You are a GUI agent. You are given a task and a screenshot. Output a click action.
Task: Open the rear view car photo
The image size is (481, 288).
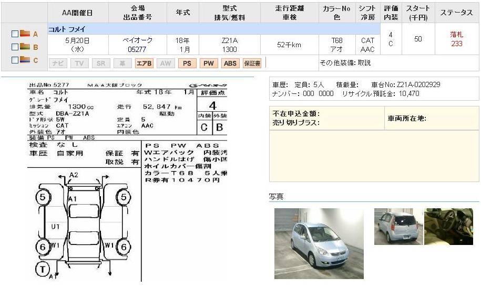click(398, 226)
